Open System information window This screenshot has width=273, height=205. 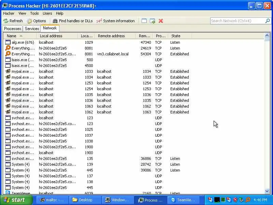tap(115, 21)
